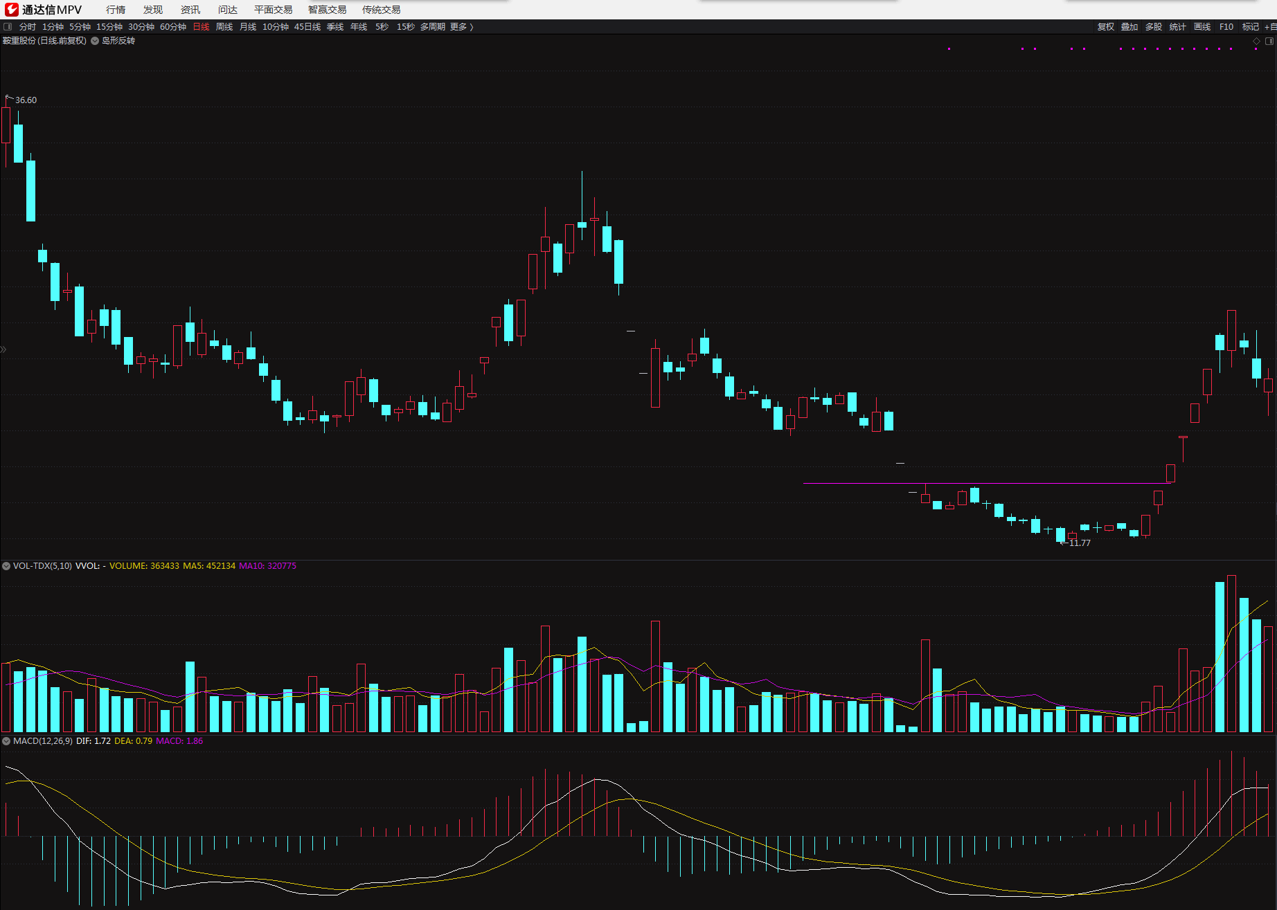Click the MA10: 320775 value

tap(267, 566)
